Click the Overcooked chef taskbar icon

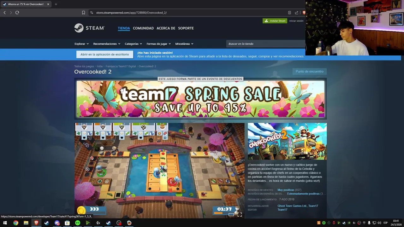pos(129,223)
